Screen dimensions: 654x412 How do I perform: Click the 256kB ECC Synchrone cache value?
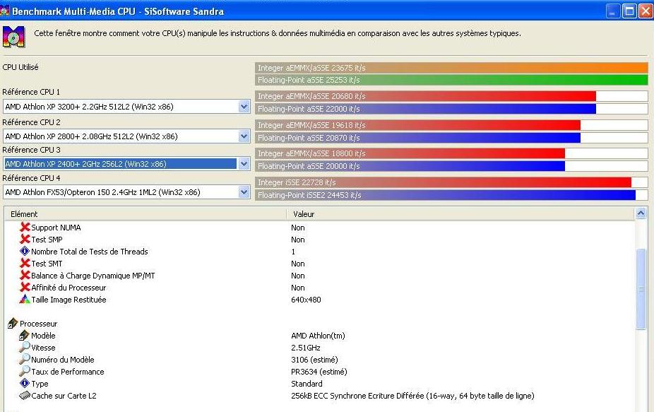(412, 395)
